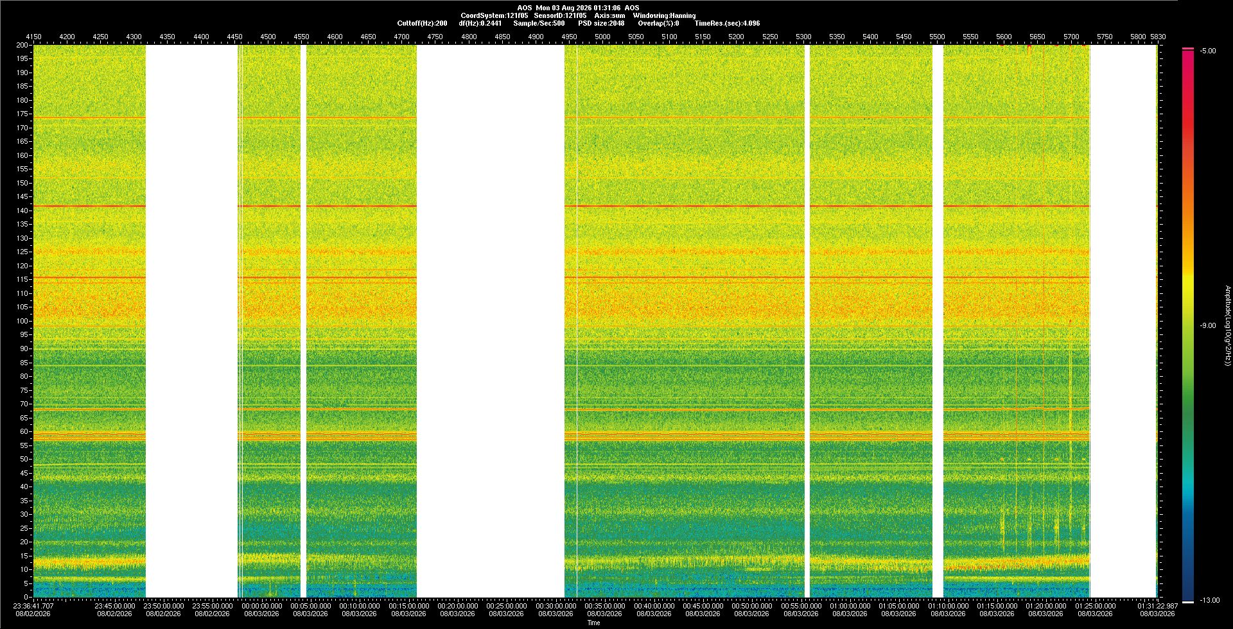This screenshot has width=1233, height=629.
Task: Click the 5000 tick on top axis
Action: 602,37
